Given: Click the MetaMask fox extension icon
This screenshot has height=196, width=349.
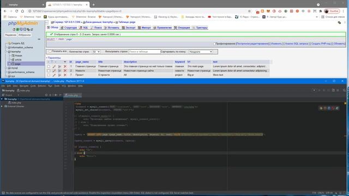Looking at the screenshot, I should point(268,11).
